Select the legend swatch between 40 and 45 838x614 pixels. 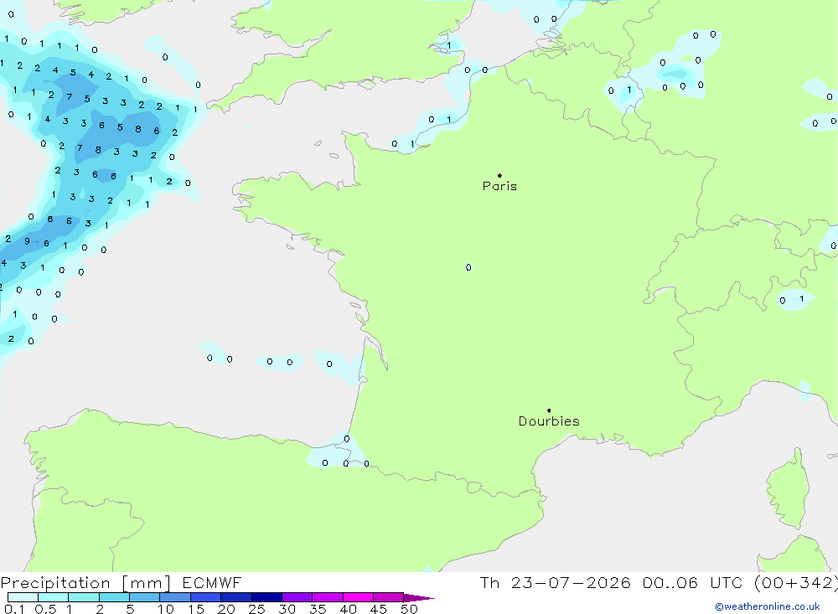(358, 597)
